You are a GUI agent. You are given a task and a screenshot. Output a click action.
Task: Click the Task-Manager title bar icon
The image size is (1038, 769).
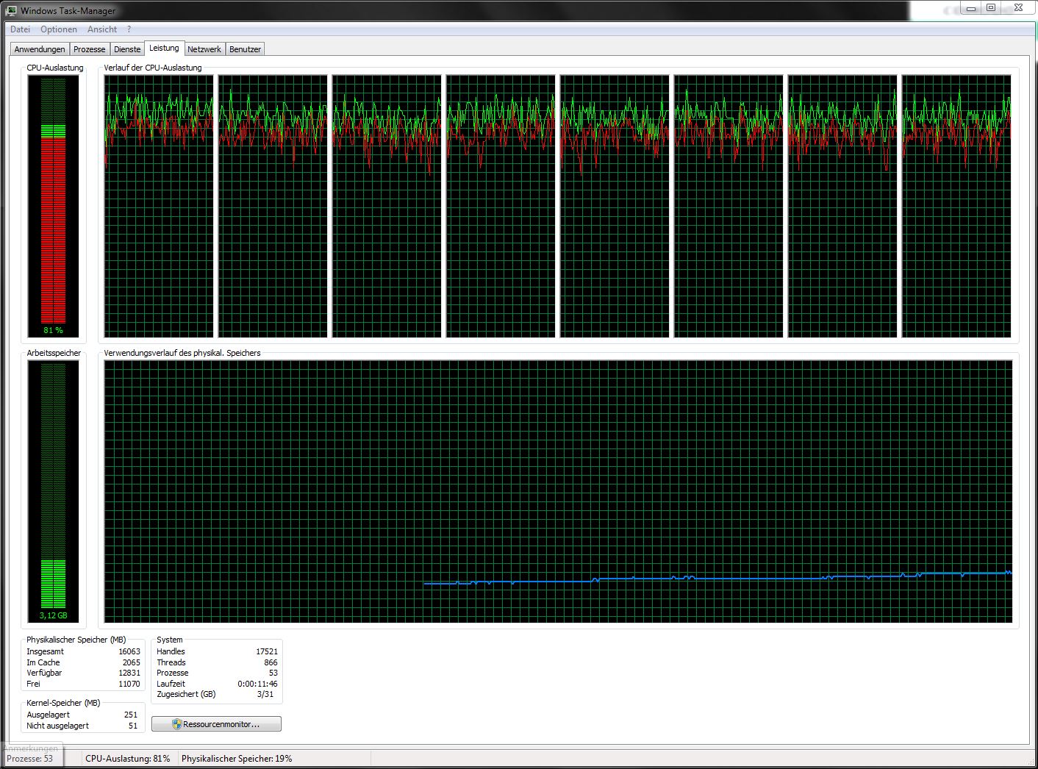coord(11,10)
